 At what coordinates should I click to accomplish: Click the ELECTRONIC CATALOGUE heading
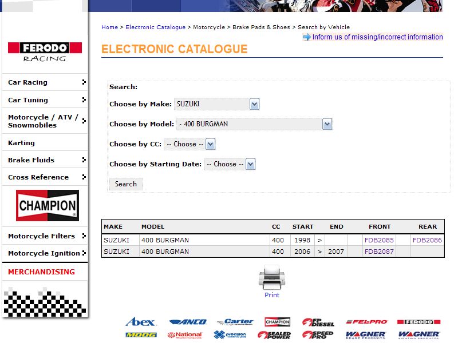(x=175, y=49)
